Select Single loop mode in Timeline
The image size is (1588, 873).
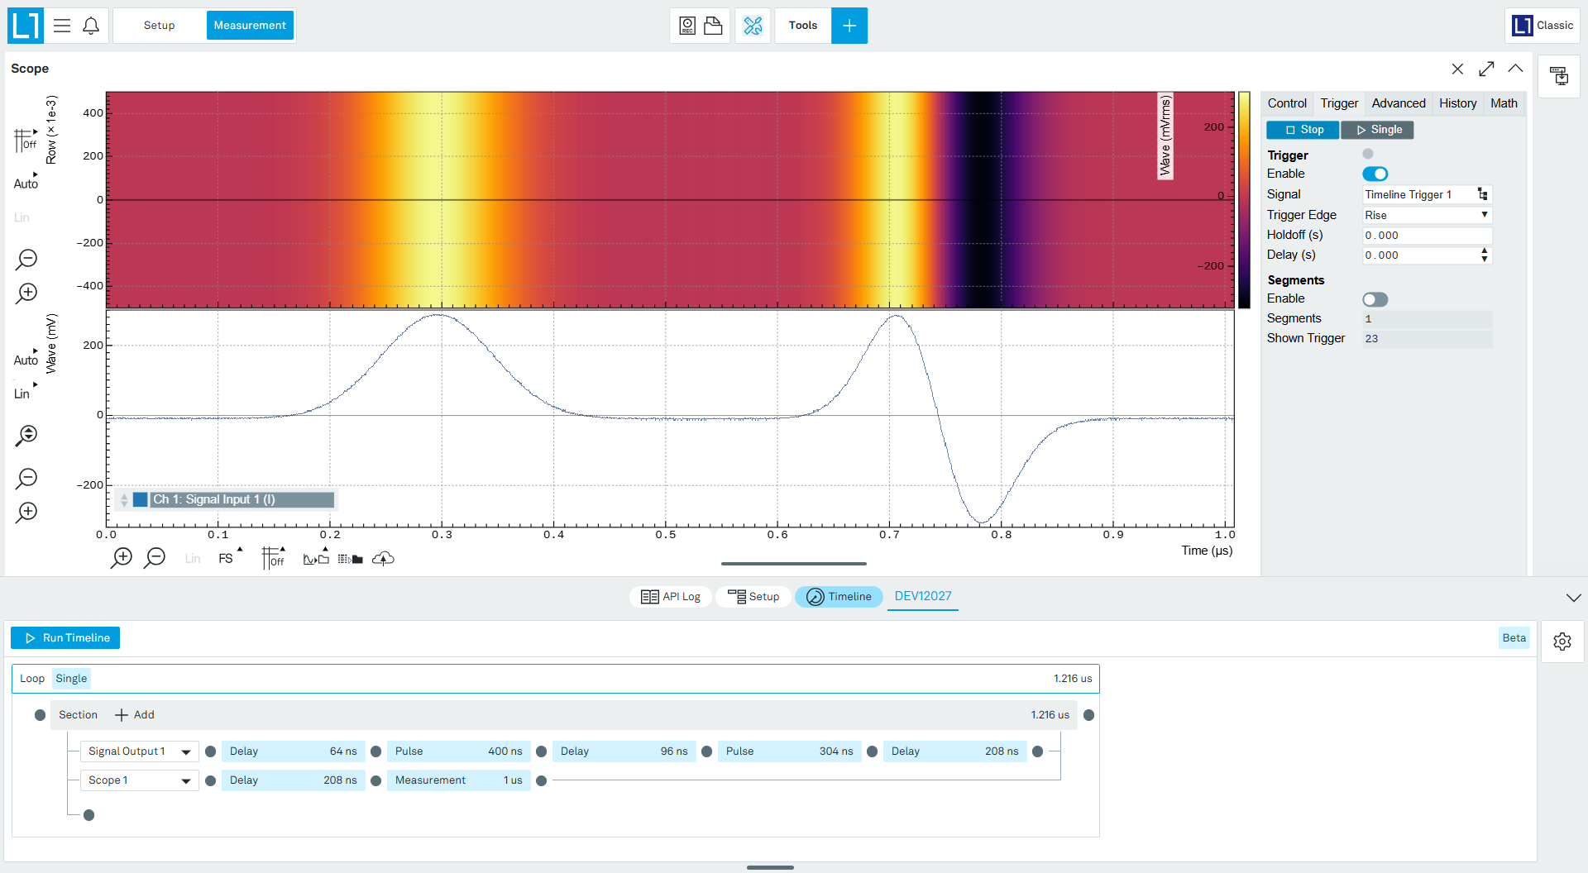click(71, 679)
